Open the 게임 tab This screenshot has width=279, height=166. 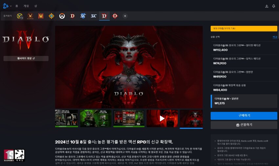pyautogui.click(x=26, y=6)
